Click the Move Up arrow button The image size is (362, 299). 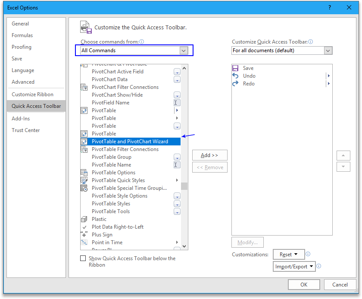343,155
